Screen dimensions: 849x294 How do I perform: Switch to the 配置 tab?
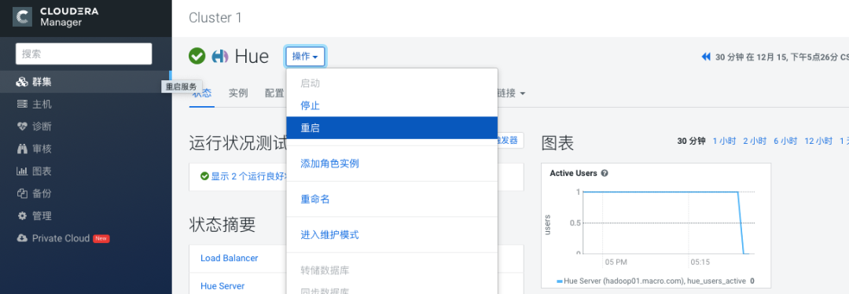point(274,93)
